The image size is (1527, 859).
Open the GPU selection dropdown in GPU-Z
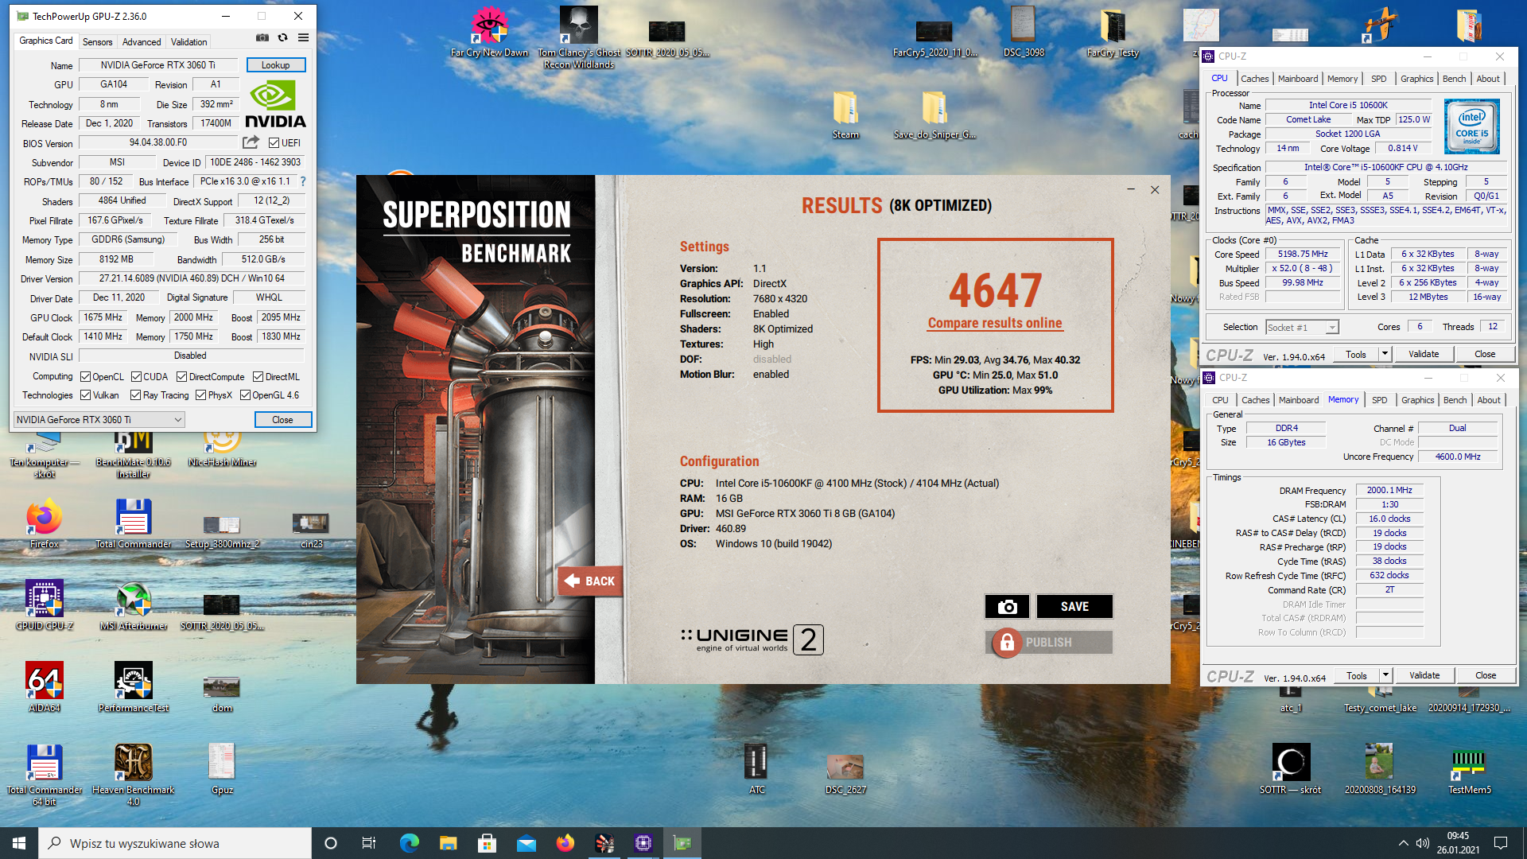pos(99,420)
